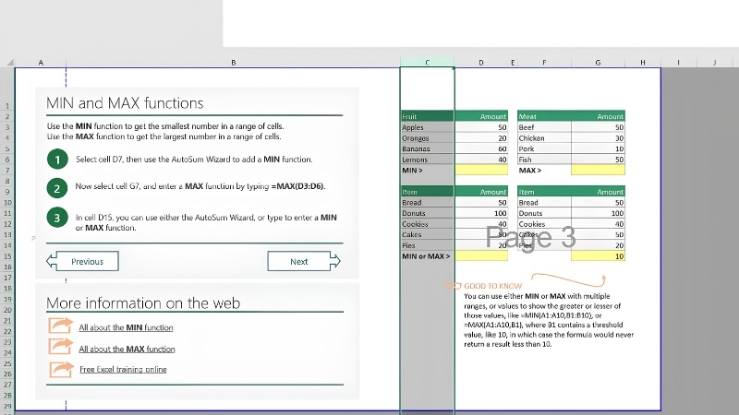Select column H header
Image resolution: width=739 pixels, height=415 pixels.
click(643, 62)
